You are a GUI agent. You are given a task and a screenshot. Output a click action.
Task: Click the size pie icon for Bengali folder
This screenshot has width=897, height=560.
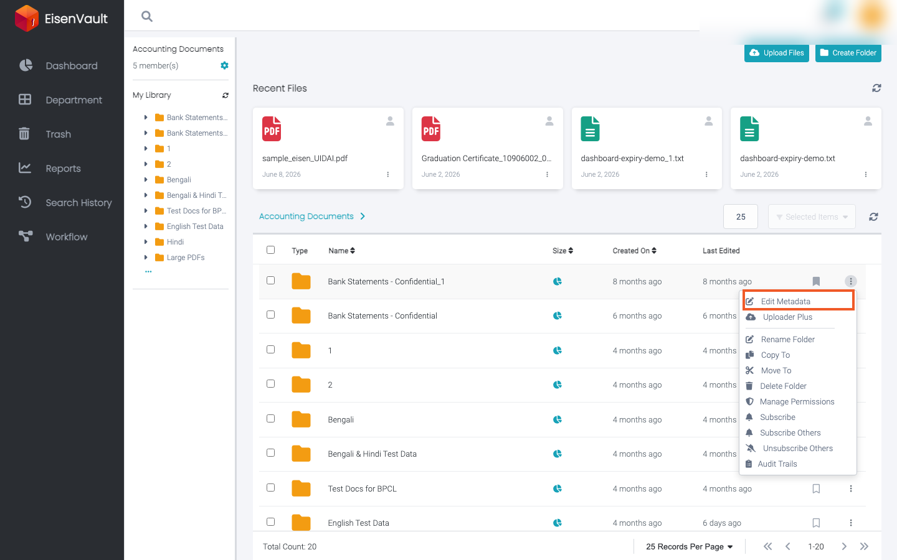(558, 419)
